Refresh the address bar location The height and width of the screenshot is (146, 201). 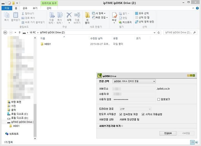click(x=159, y=33)
